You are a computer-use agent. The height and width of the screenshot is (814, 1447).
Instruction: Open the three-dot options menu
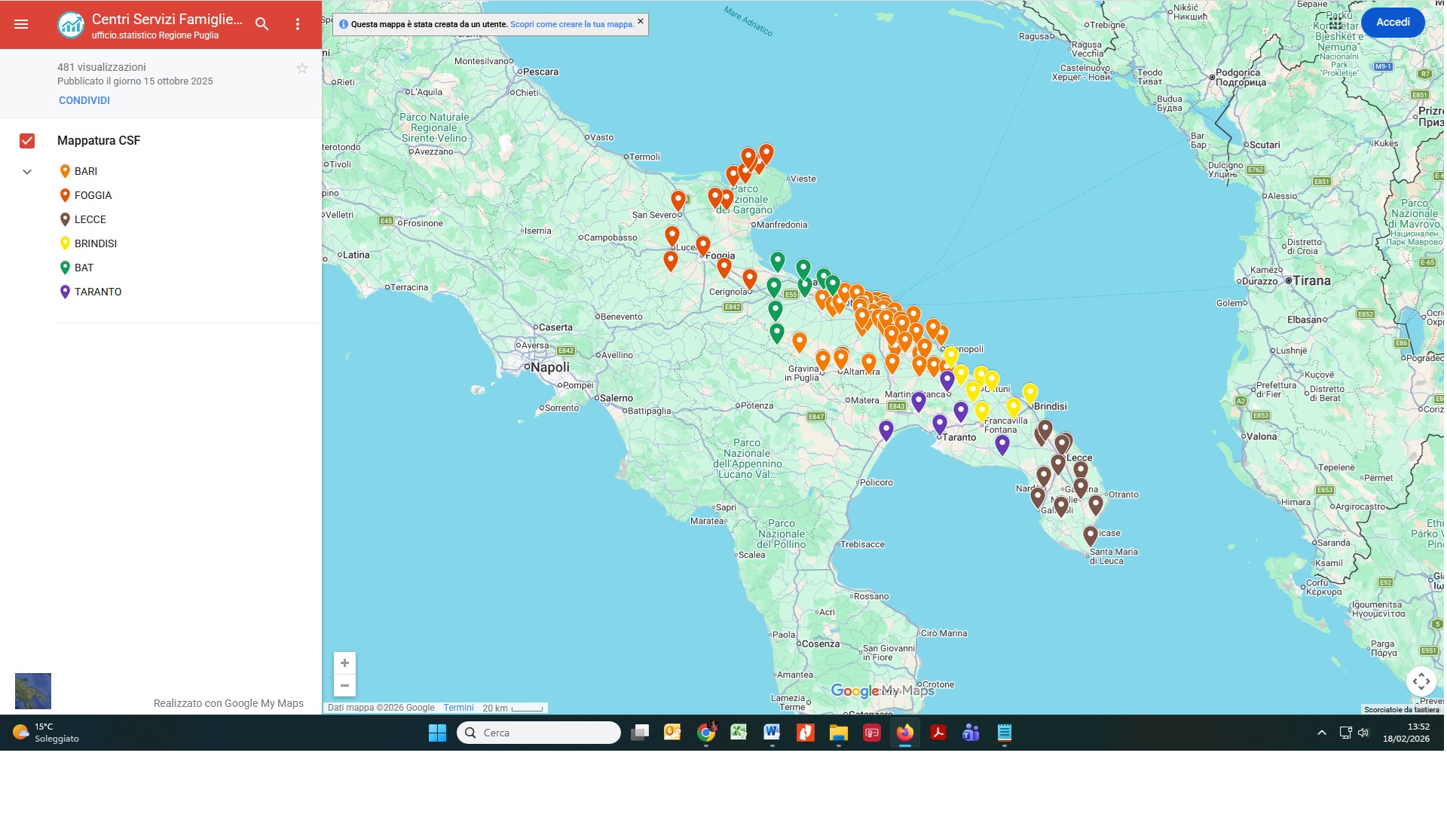(298, 24)
